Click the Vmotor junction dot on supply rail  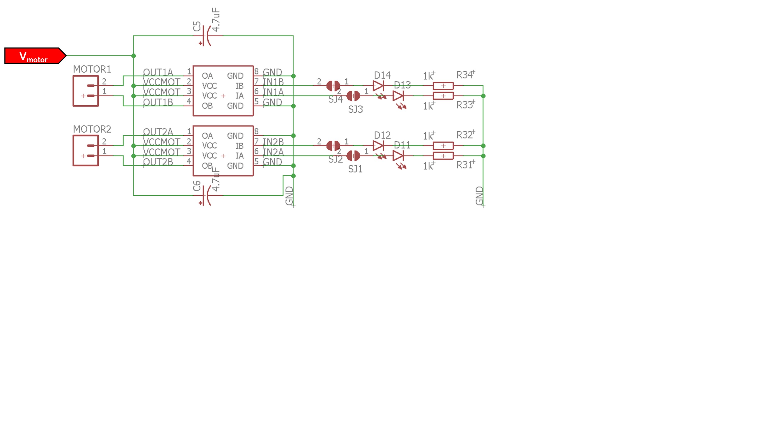click(134, 56)
